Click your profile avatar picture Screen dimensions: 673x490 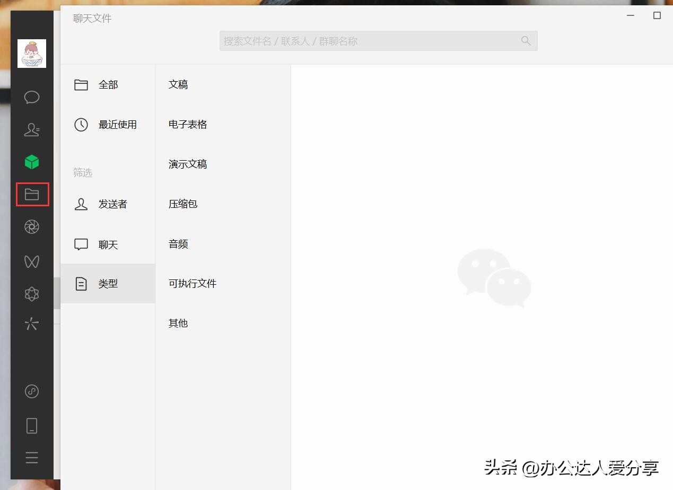(x=32, y=53)
